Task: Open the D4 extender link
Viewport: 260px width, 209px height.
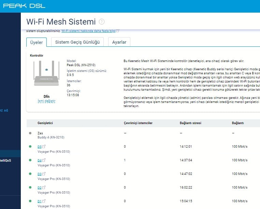Action: click(40, 160)
